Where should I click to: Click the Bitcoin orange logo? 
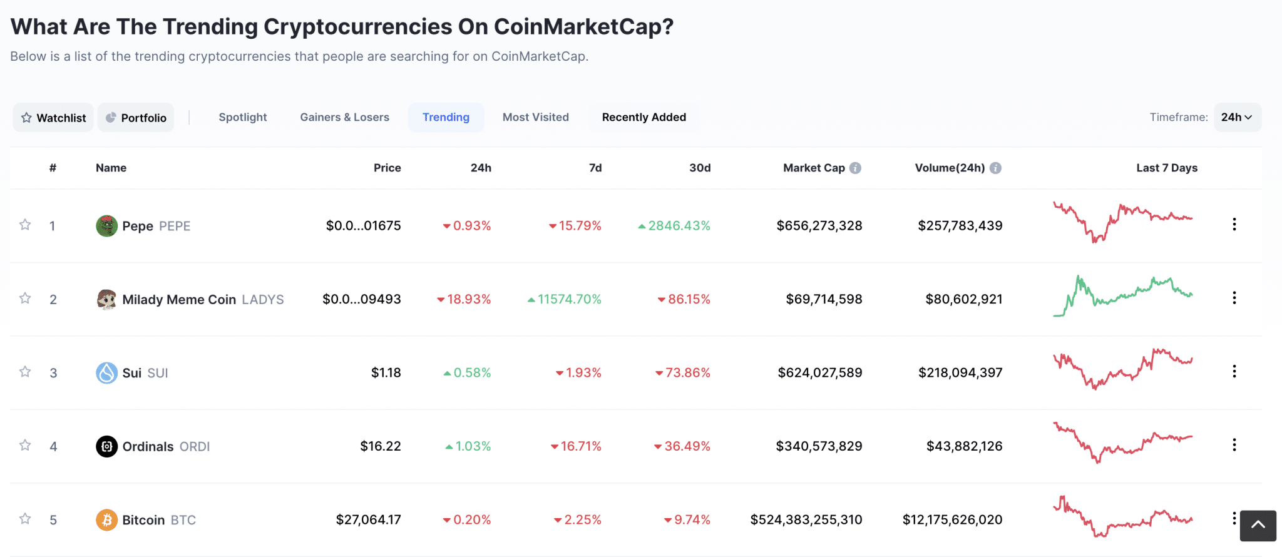tap(106, 520)
